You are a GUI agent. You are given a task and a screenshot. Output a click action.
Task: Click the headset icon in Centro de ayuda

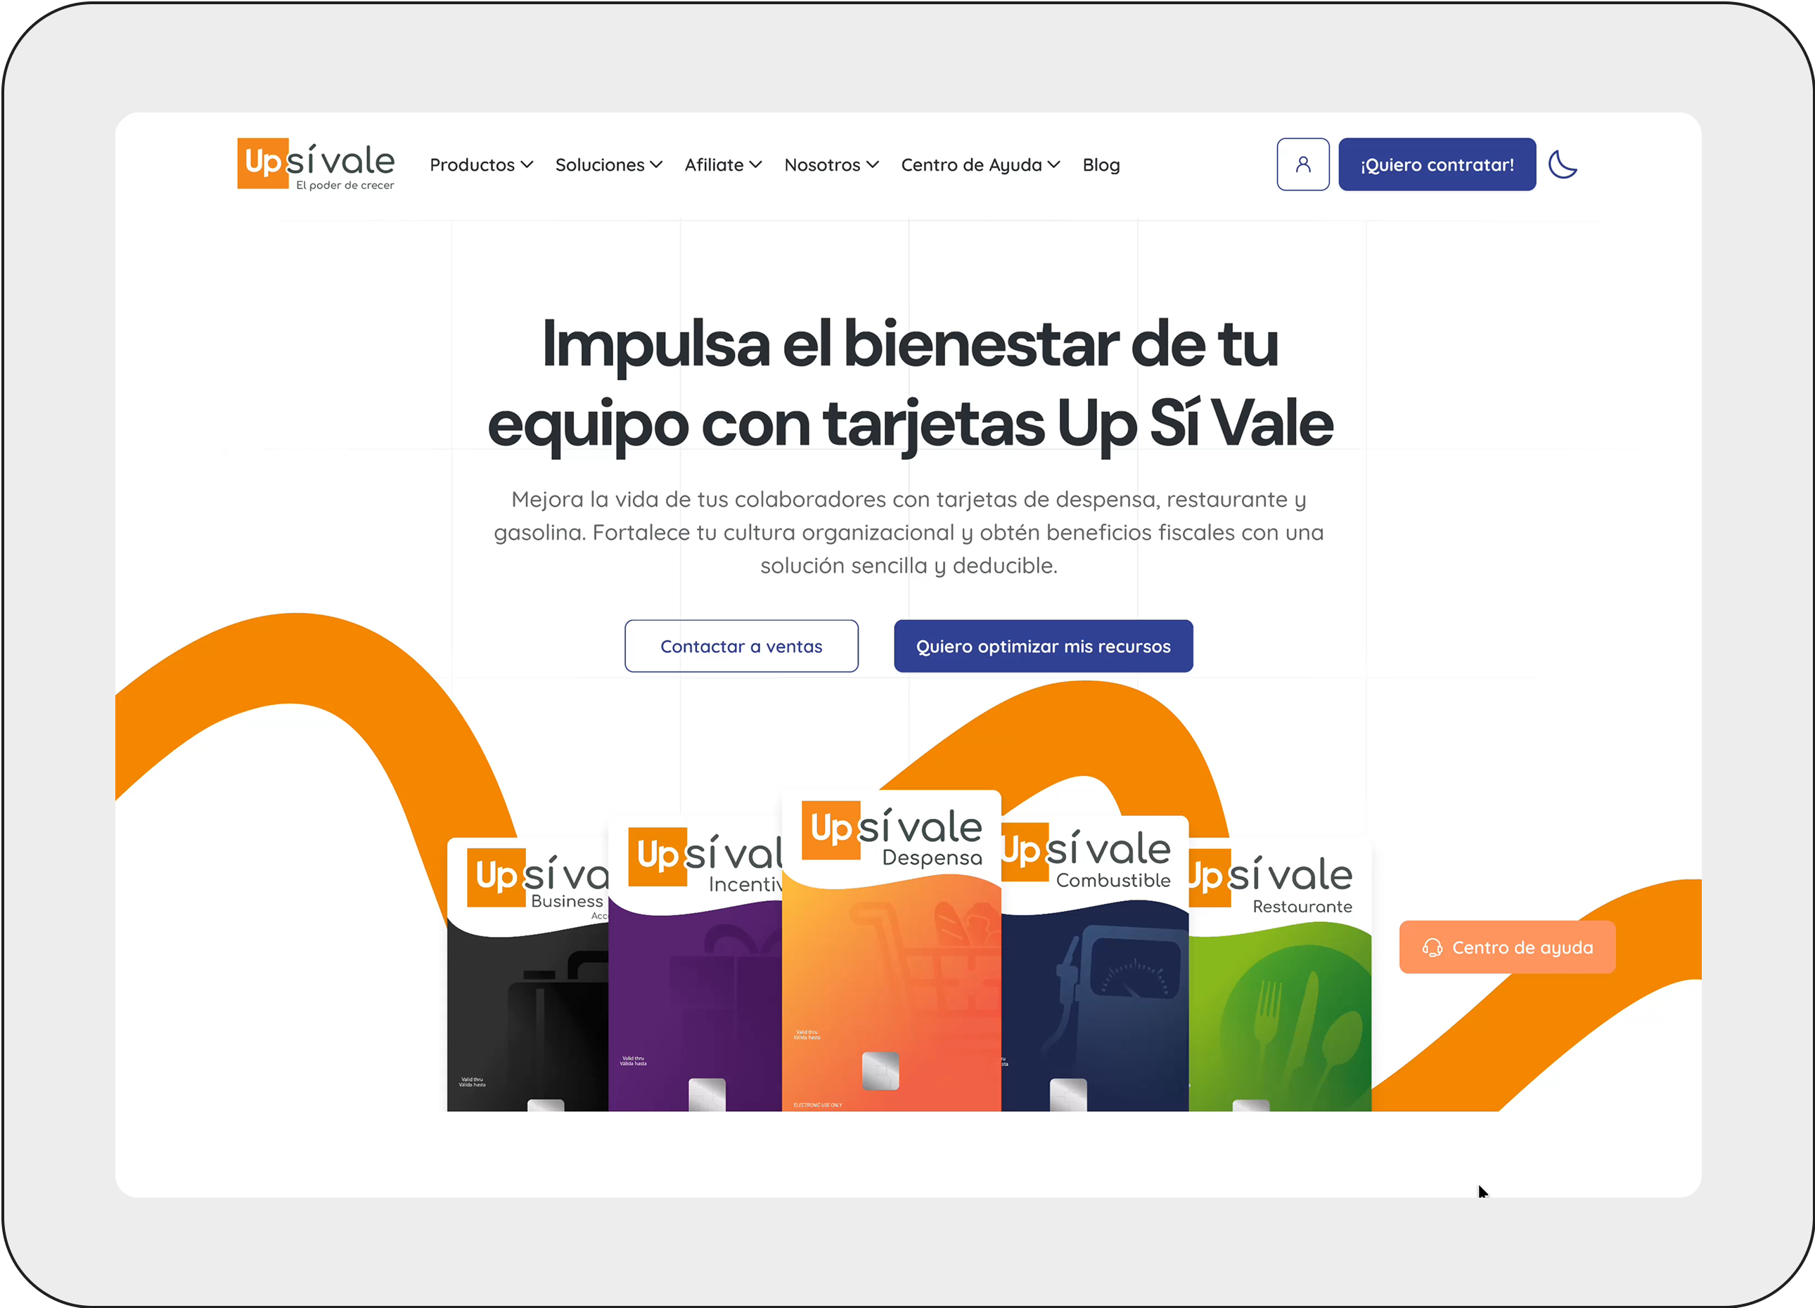(x=1432, y=947)
